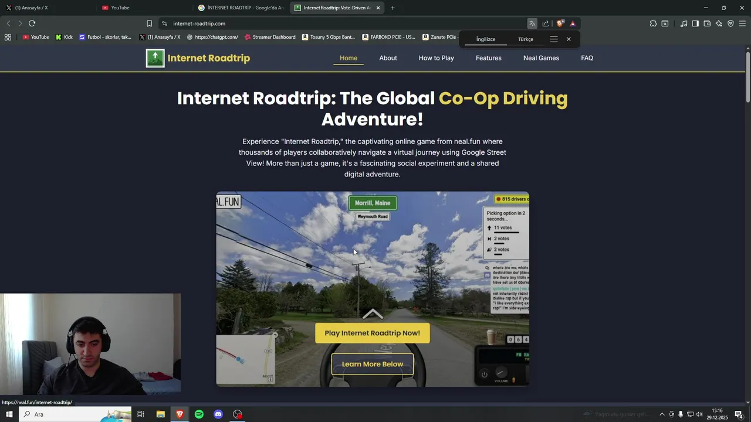
Task: Open the Home nav item
Action: pyautogui.click(x=349, y=58)
